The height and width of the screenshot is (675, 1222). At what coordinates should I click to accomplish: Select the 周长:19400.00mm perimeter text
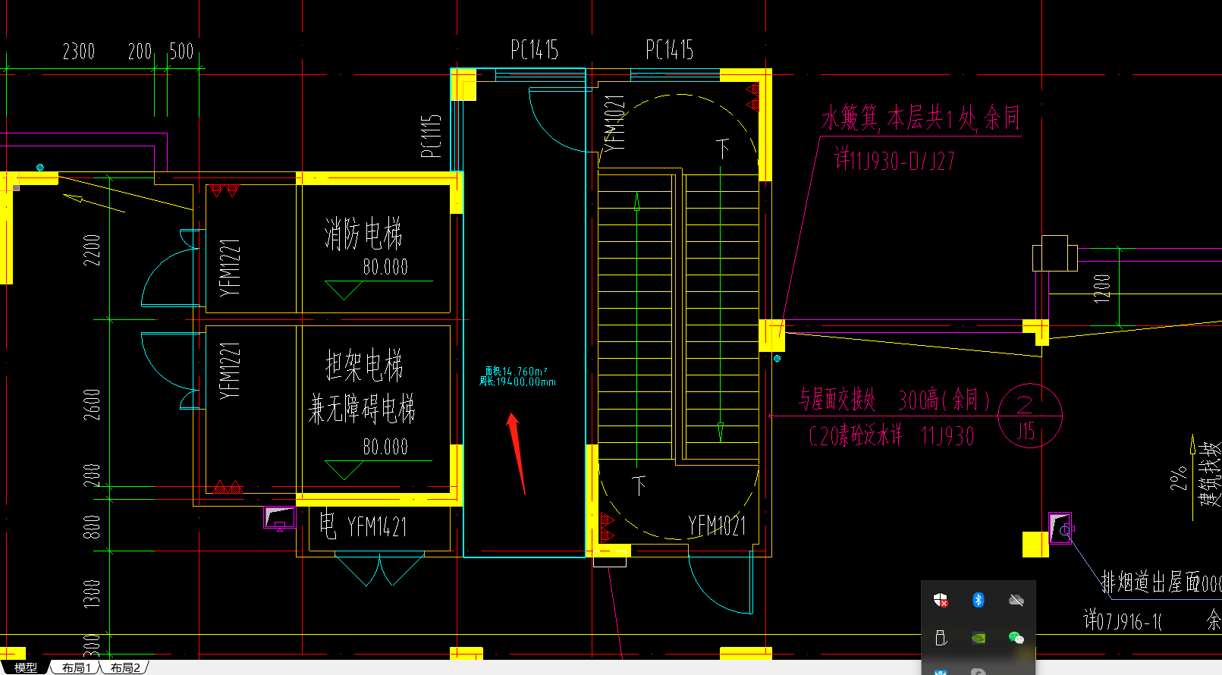[517, 381]
